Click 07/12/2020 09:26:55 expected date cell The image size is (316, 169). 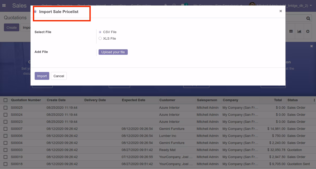tap(137, 157)
